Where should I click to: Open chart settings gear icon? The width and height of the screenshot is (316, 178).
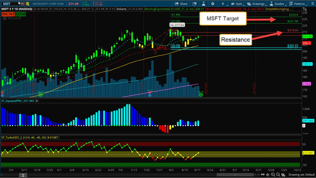[213, 4]
